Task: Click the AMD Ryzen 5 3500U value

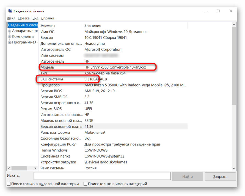Action: coord(135,85)
